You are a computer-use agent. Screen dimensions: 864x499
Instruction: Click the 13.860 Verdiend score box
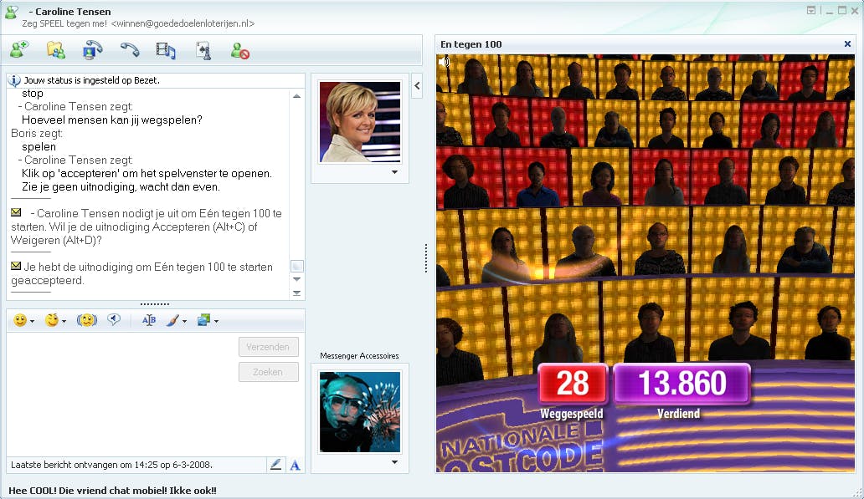(682, 384)
